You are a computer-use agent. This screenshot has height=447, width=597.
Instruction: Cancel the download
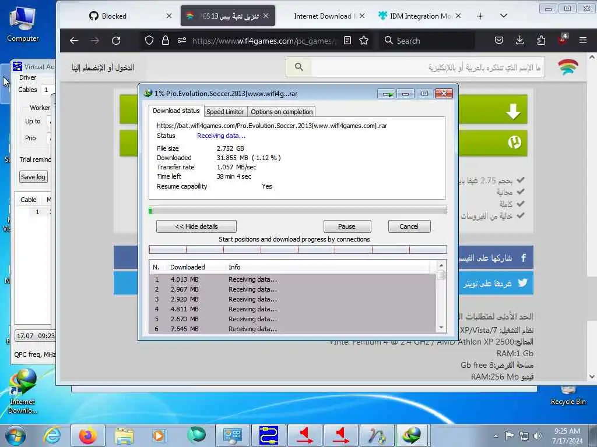click(409, 226)
